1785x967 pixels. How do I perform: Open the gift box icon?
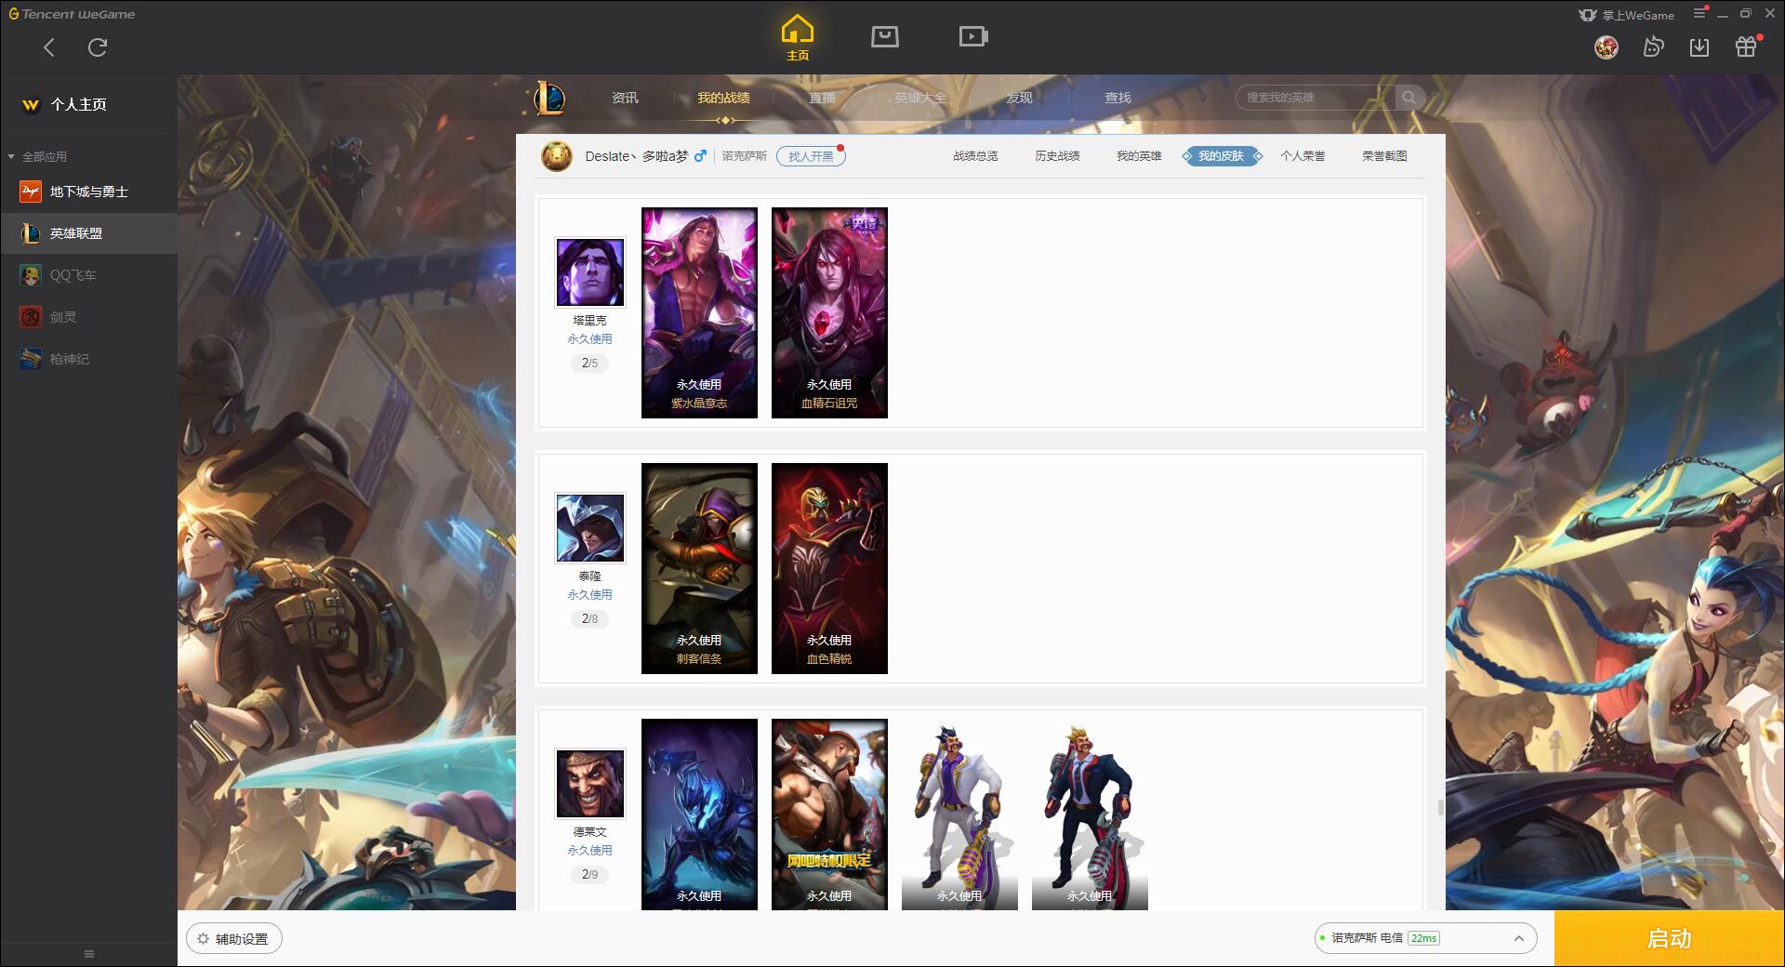[1746, 46]
